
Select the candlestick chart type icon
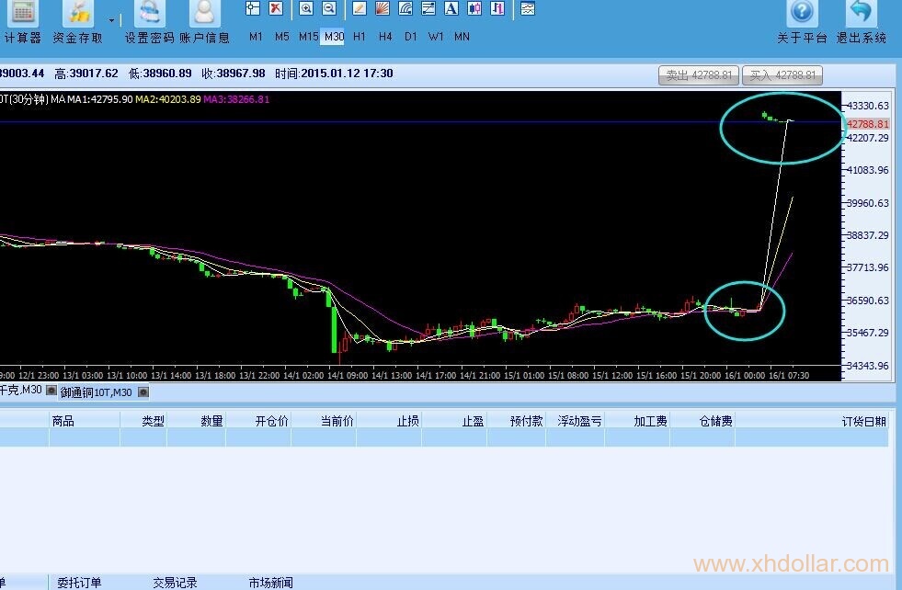pos(474,8)
